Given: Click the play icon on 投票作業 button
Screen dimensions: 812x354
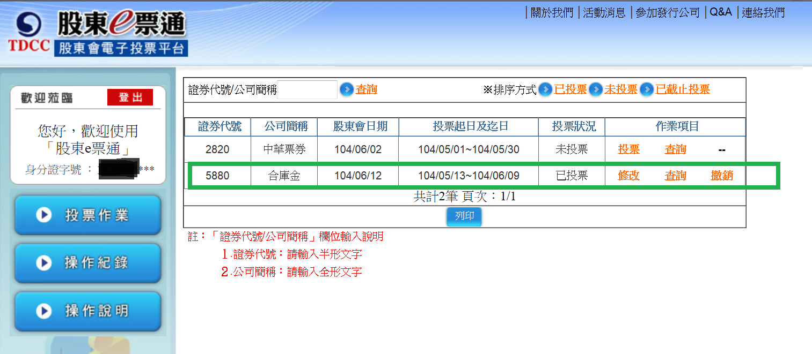Looking at the screenshot, I should pos(43,215).
